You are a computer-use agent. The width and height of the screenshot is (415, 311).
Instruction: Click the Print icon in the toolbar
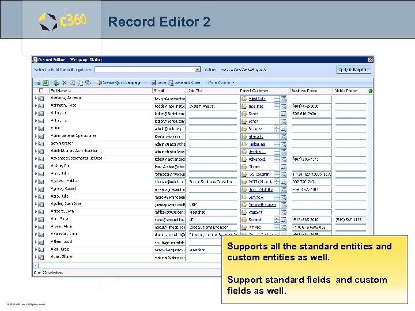click(x=37, y=83)
